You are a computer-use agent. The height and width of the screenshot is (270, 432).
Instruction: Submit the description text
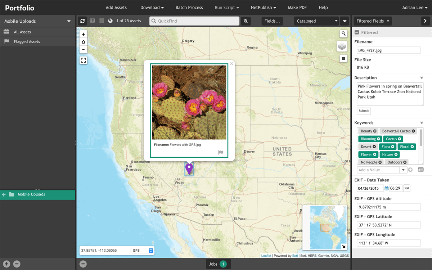click(363, 111)
